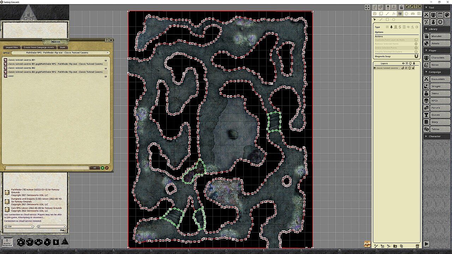The height and width of the screenshot is (254, 452).
Task: Choose the circle drawing tool
Action: [x=394, y=20]
